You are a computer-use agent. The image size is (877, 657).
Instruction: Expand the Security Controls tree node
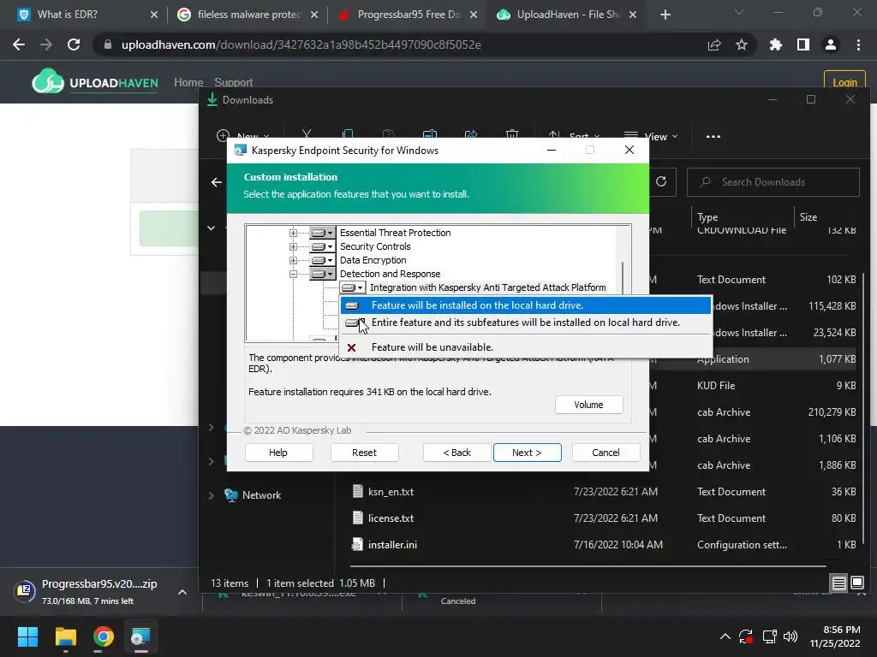(293, 246)
